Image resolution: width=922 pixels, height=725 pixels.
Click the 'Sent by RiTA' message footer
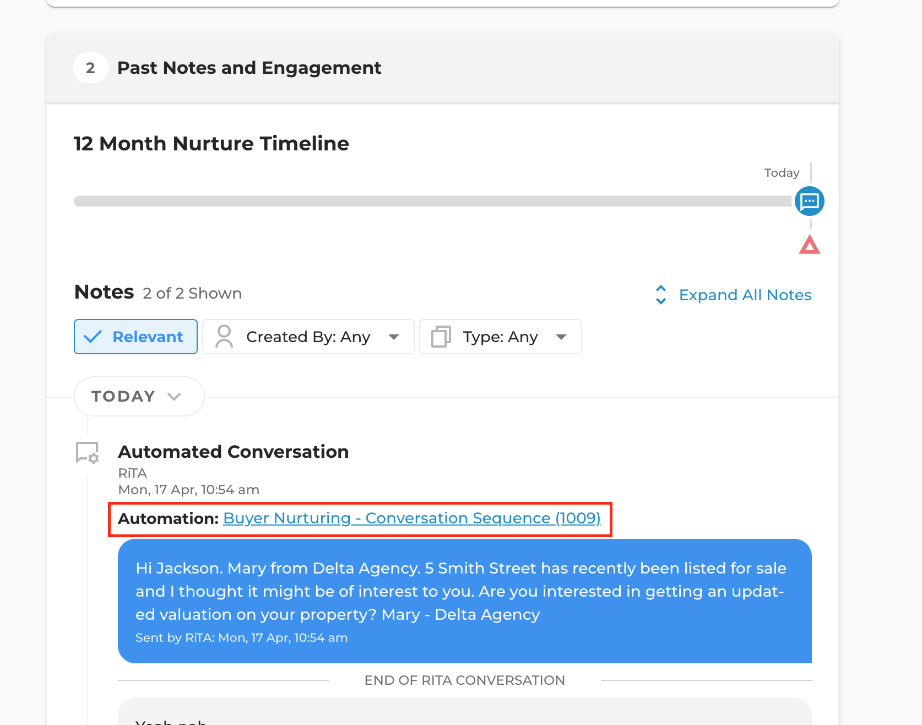[241, 638]
